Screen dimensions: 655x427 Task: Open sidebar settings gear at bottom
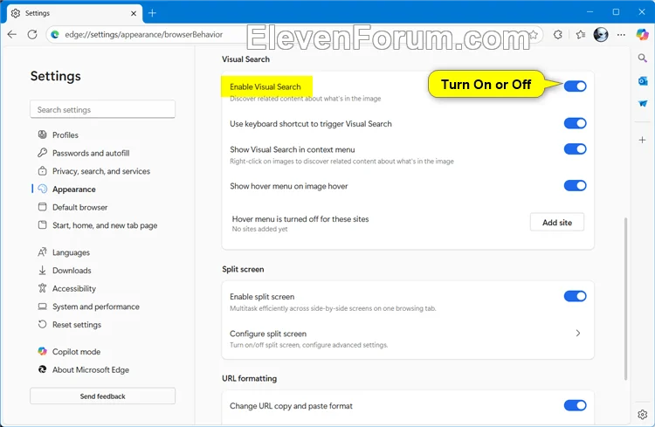point(643,414)
